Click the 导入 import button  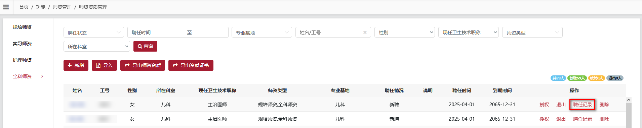pyautogui.click(x=104, y=65)
